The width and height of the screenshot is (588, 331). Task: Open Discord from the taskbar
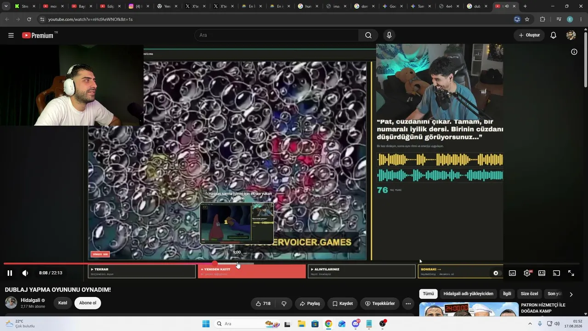pyautogui.click(x=356, y=324)
